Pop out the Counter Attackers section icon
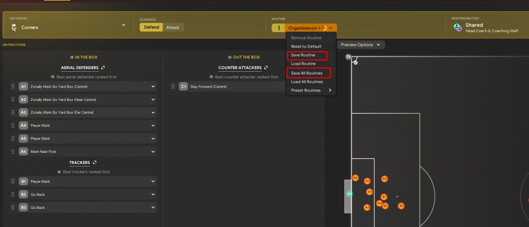Screen dimensions: 529x227 point(266,68)
